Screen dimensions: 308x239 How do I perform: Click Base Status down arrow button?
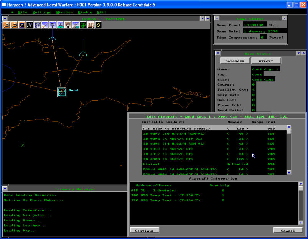point(298,53)
